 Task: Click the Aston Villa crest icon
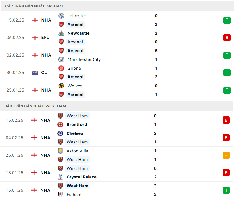pyautogui.click(x=60, y=151)
